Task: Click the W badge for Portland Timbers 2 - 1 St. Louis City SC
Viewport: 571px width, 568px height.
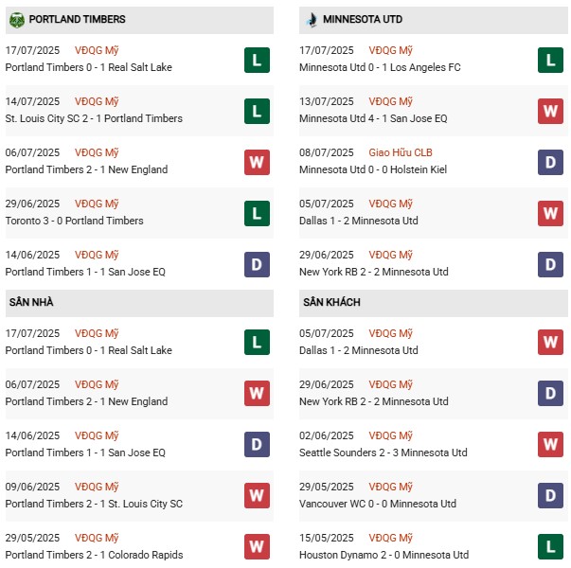Action: pos(256,495)
